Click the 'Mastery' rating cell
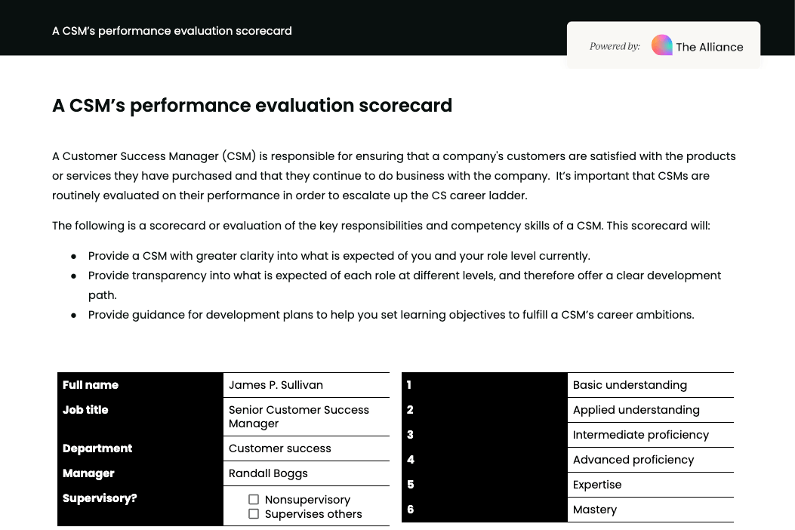 (595, 510)
